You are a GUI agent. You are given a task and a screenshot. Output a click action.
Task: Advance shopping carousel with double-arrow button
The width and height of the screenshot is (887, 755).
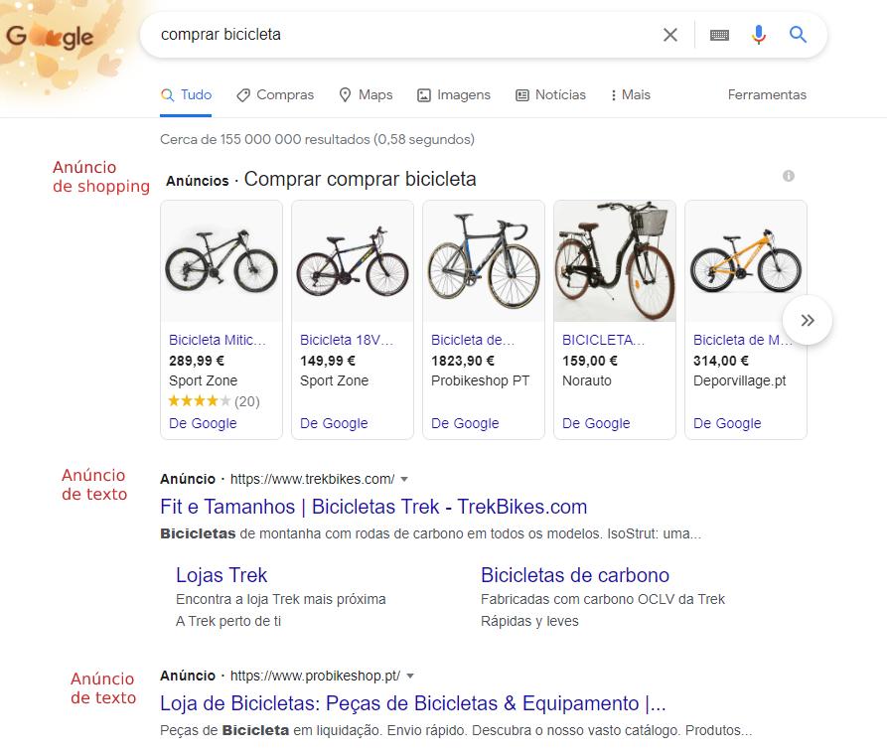808,320
